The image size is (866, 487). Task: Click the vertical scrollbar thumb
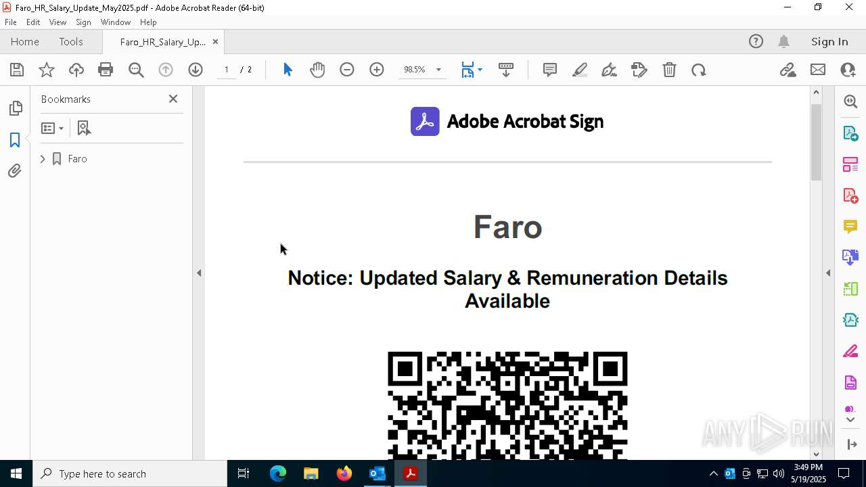tap(816, 142)
